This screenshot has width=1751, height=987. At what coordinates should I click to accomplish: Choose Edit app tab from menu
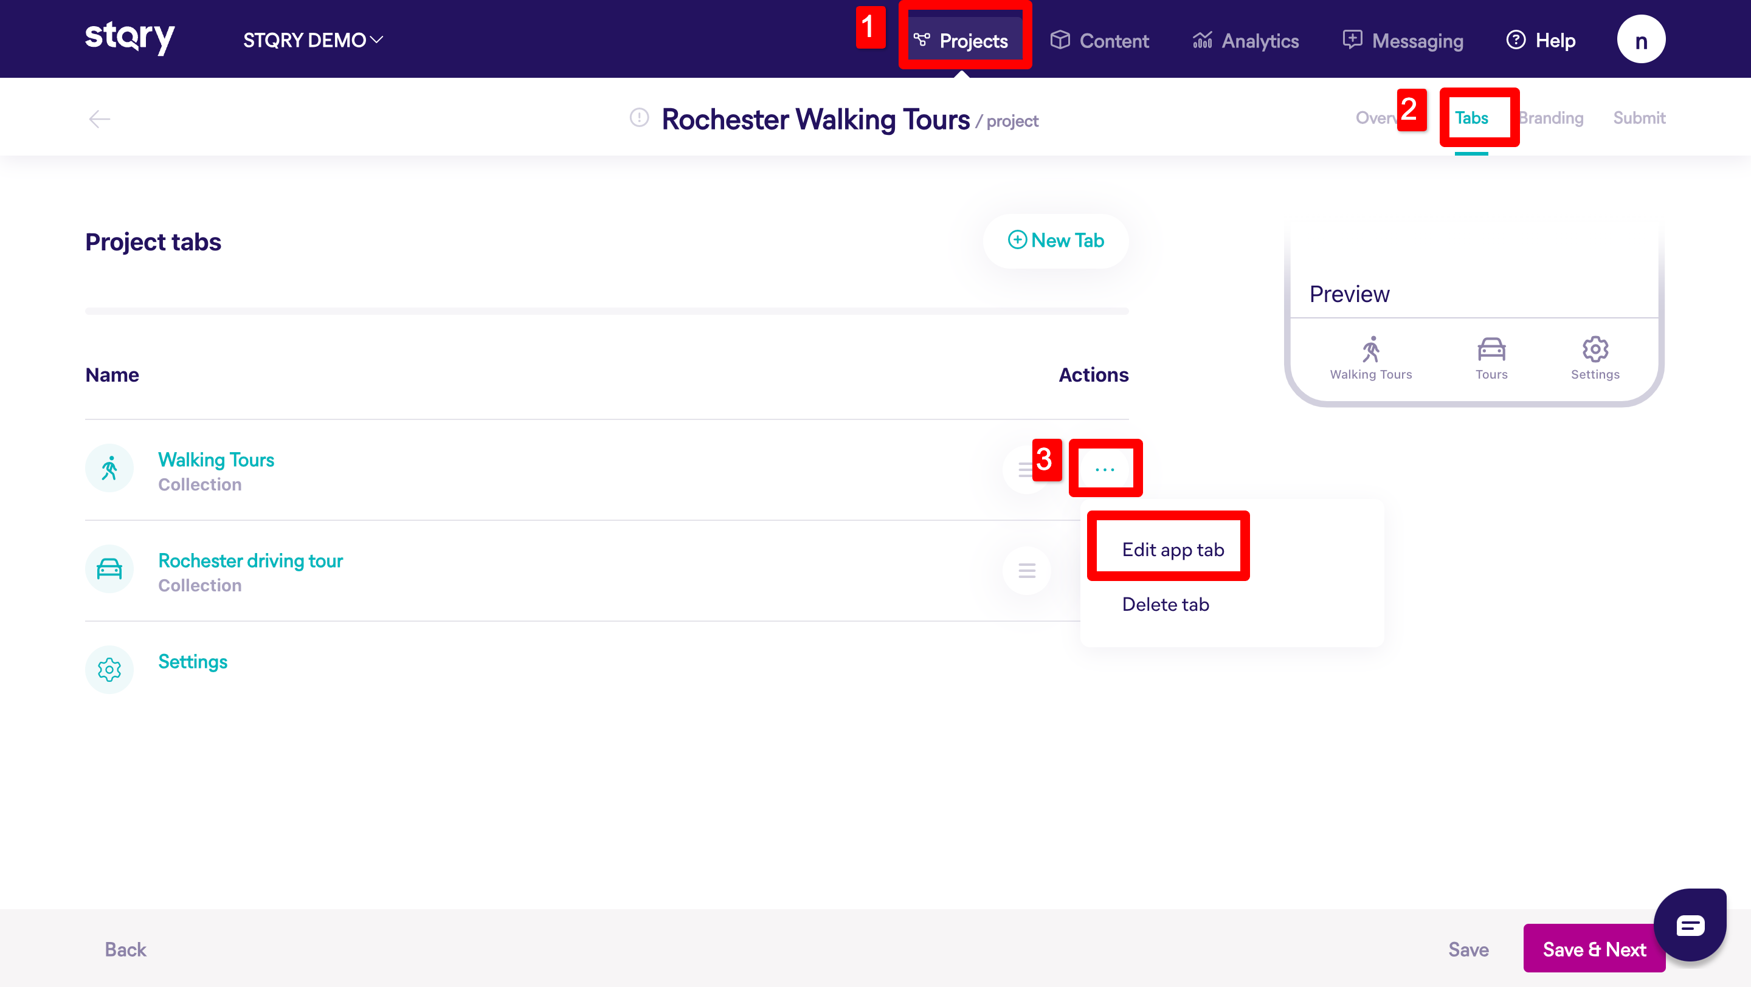1173,549
